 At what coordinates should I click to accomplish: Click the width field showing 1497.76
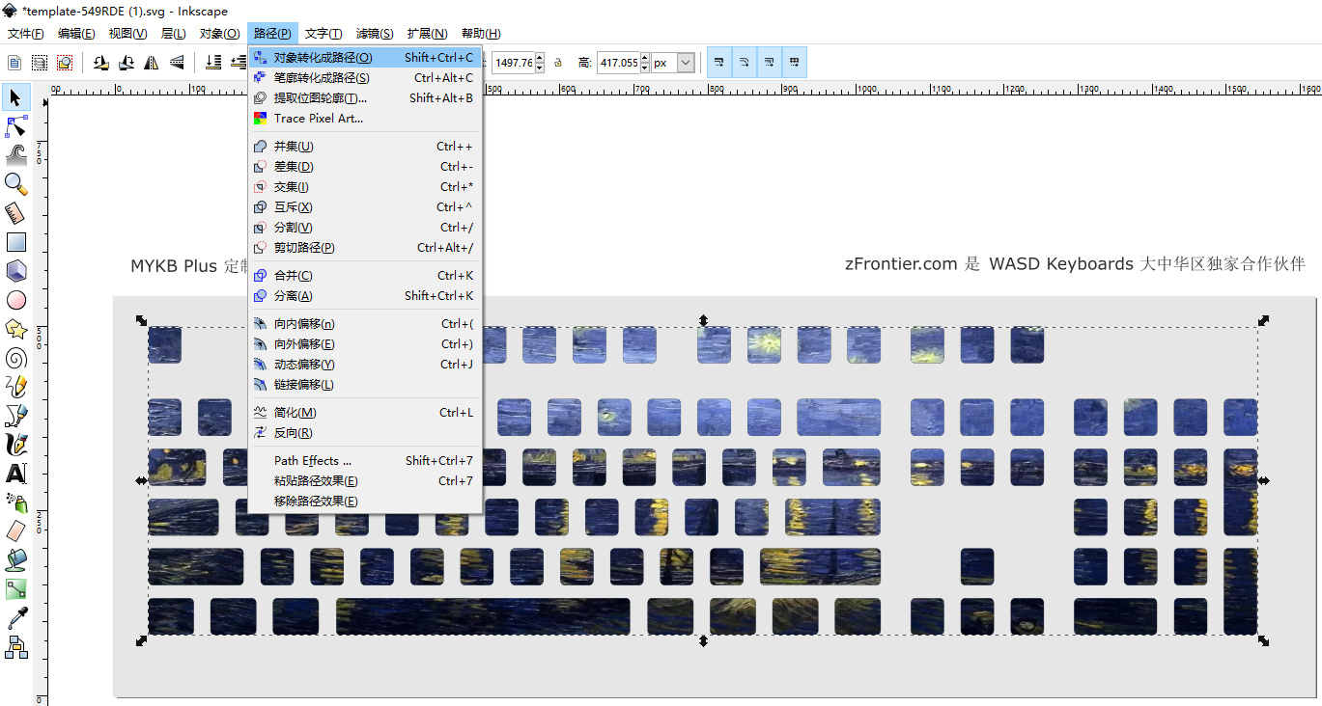tap(514, 63)
